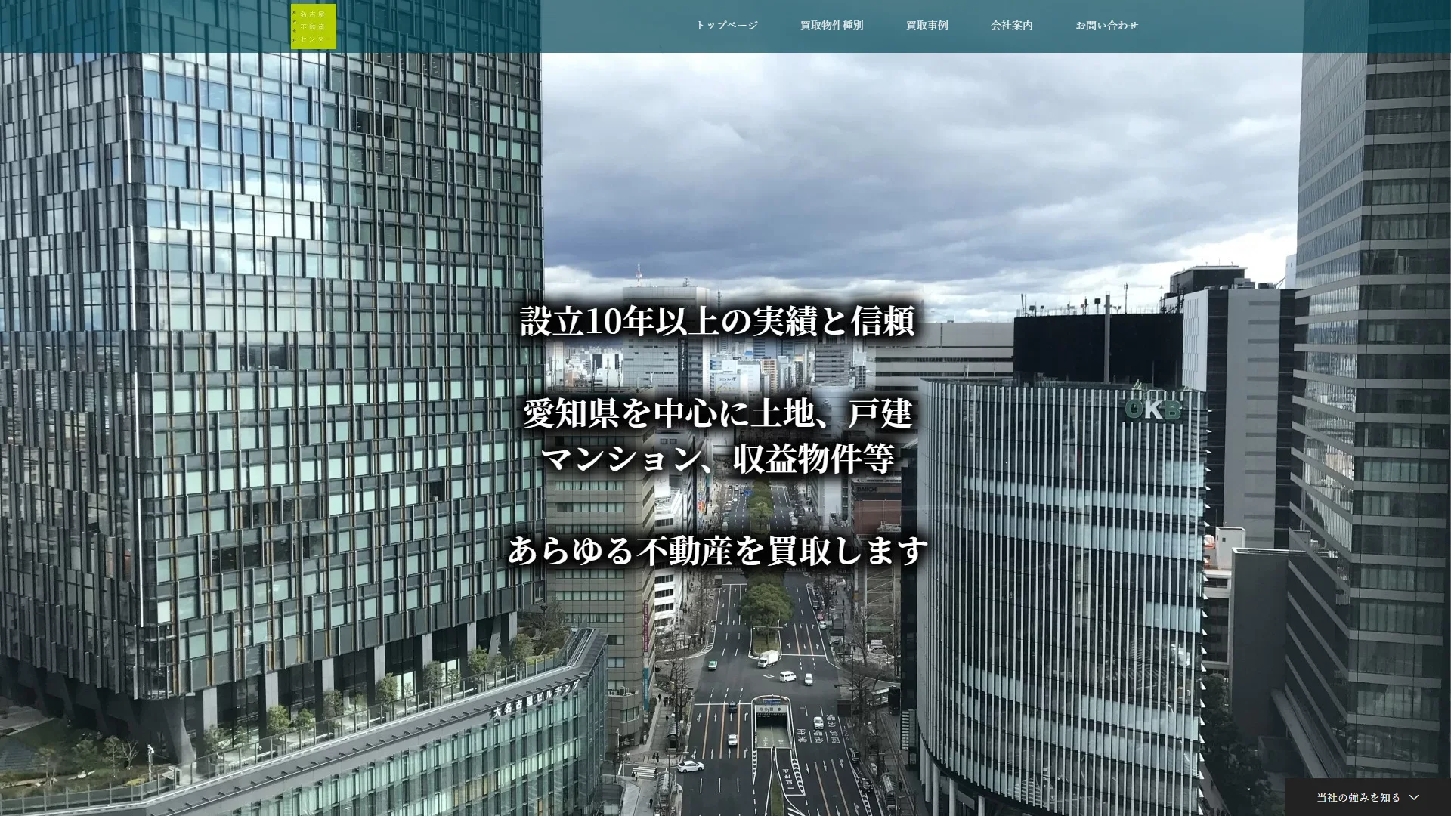The width and height of the screenshot is (1451, 816).
Task: Open the 会社案内 menu item
Action: (1011, 26)
